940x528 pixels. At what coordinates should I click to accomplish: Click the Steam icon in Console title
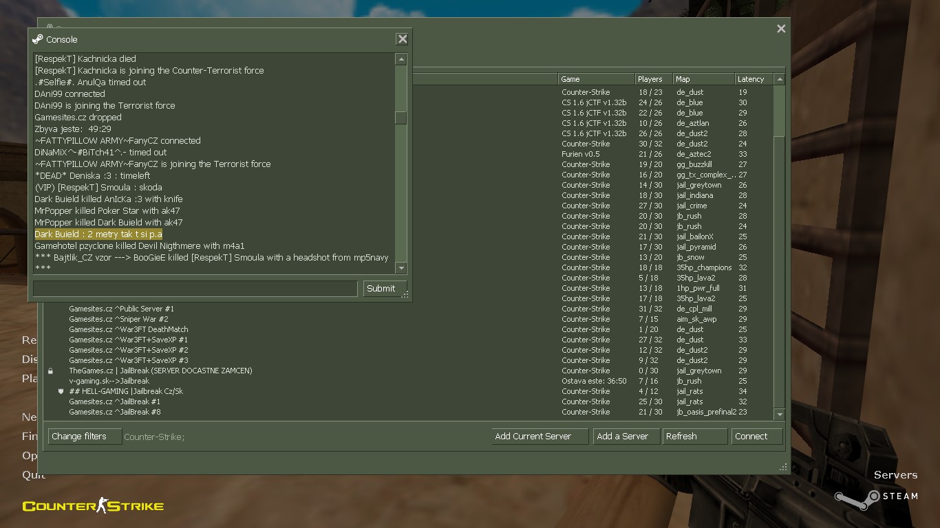coord(38,39)
